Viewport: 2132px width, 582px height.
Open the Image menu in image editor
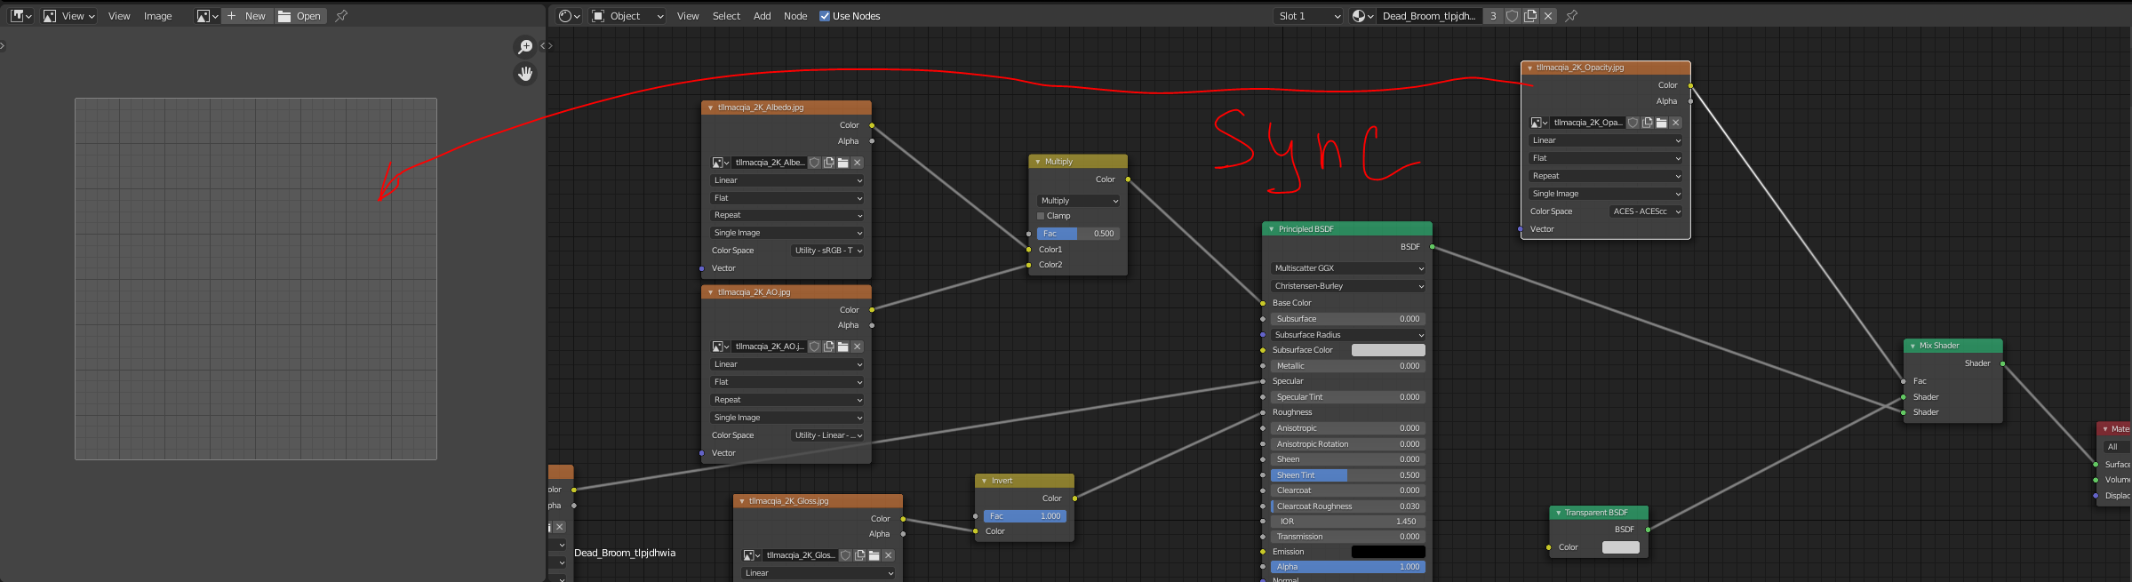click(x=158, y=16)
